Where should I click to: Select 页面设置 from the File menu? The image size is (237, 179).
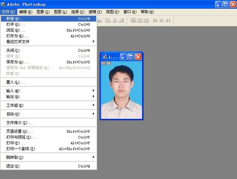[48, 132]
